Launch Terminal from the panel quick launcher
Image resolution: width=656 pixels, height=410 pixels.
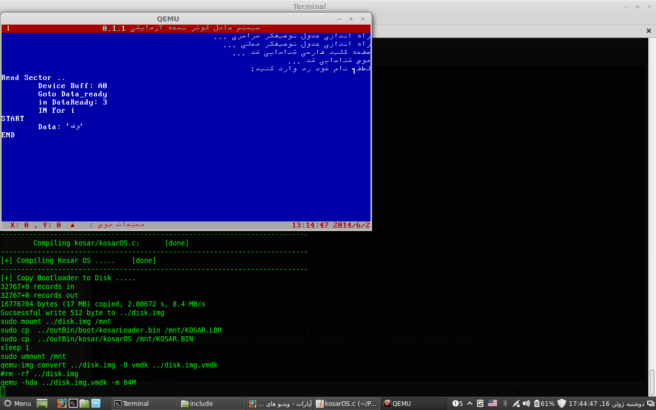point(73,403)
